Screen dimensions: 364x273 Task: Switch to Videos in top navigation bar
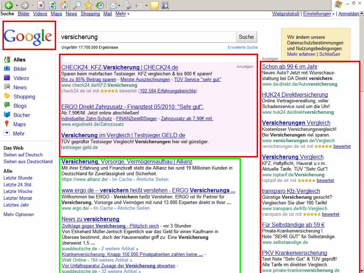tap(40, 14)
